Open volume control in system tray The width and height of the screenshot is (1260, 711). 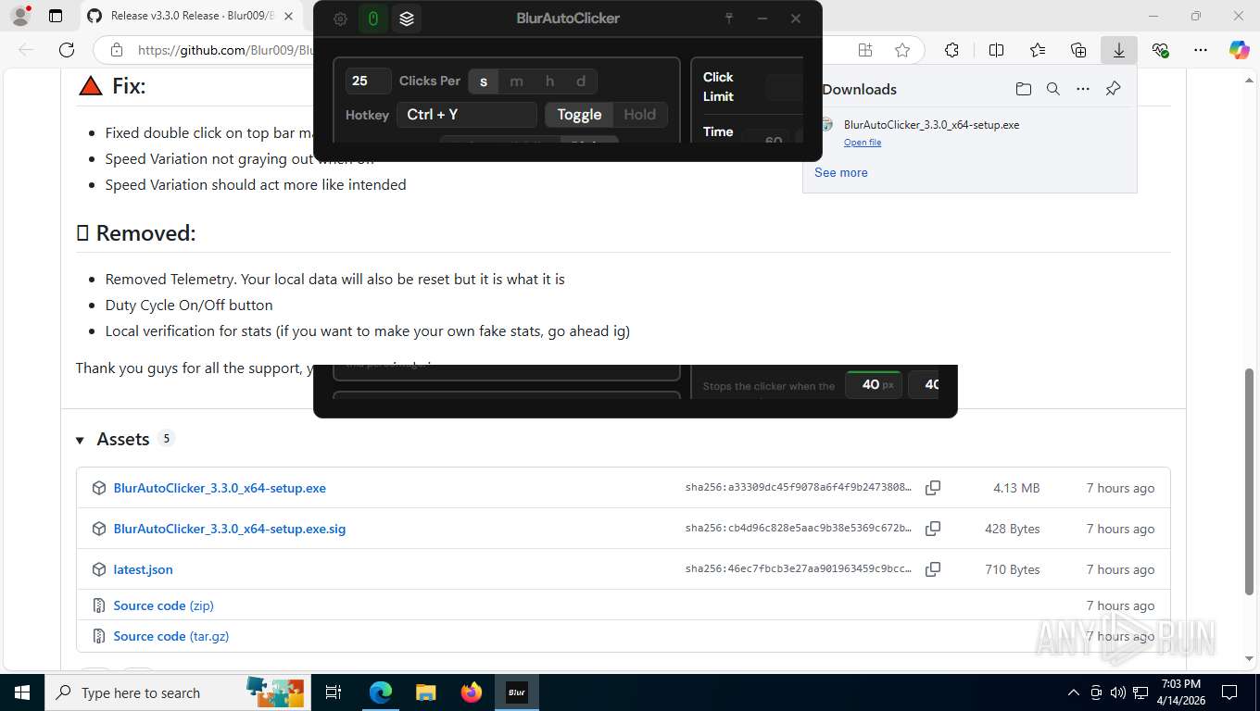1117,692
